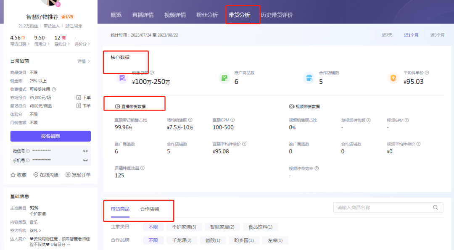Image resolution: width=454 pixels, height=250 pixels.
Task: Reveal the hidden 微信号 with eye toggle
Action: coord(85,150)
